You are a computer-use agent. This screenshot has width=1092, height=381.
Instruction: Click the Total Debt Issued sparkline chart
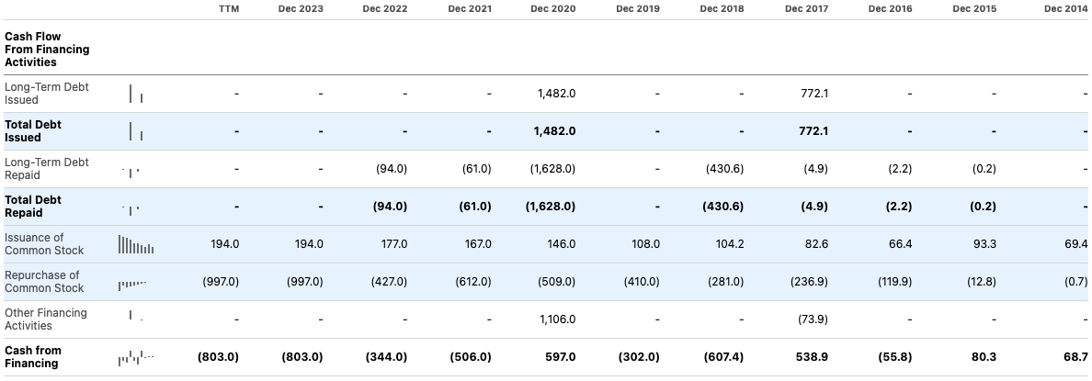pos(136,131)
